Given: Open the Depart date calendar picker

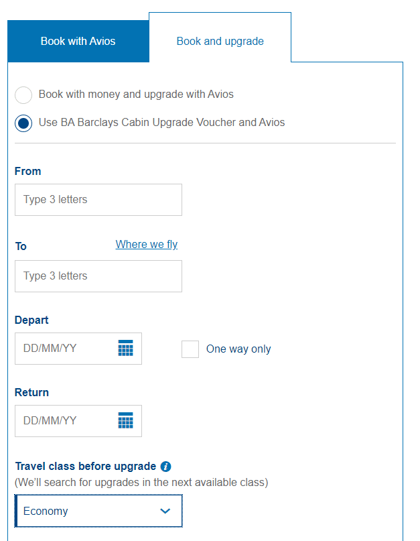Looking at the screenshot, I should [x=126, y=348].
